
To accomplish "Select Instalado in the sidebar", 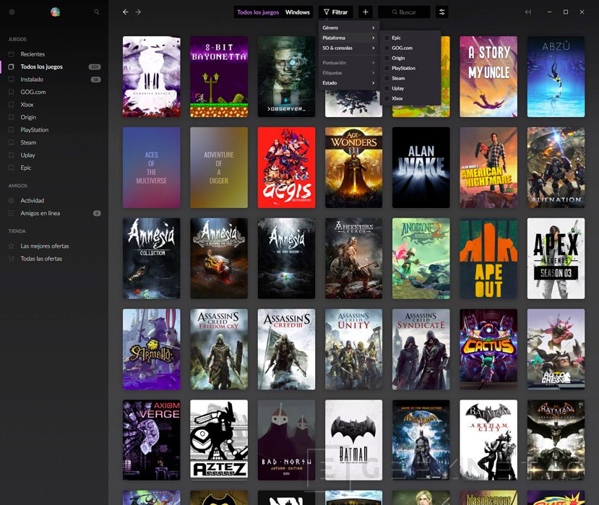I will pyautogui.click(x=32, y=79).
